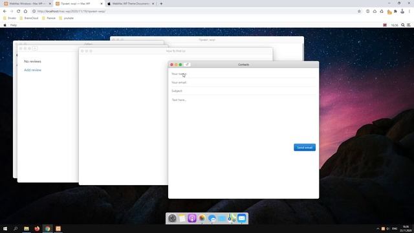Focus the Subject input field
This screenshot has height=233, width=414.
pos(243,91)
